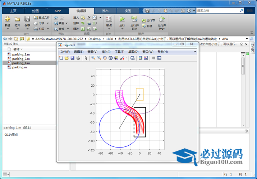Screen dimensions: 257x179
Task: Open the Breakpoints (断点) dropdown arrow
Action: point(109,29)
